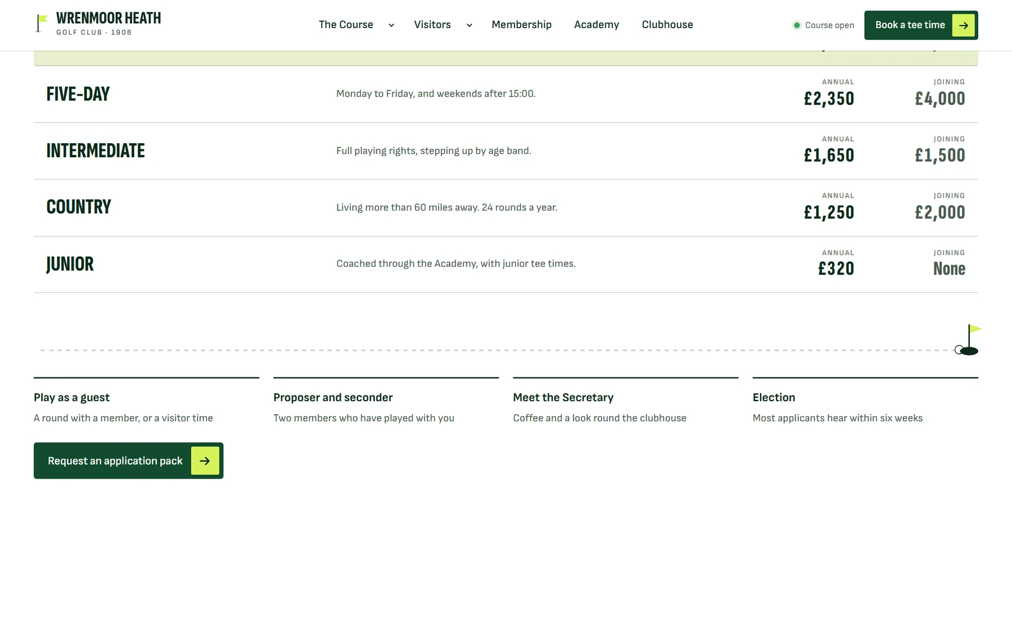Select the Intermediate membership title
The width and height of the screenshot is (1012, 632).
pyautogui.click(x=96, y=151)
